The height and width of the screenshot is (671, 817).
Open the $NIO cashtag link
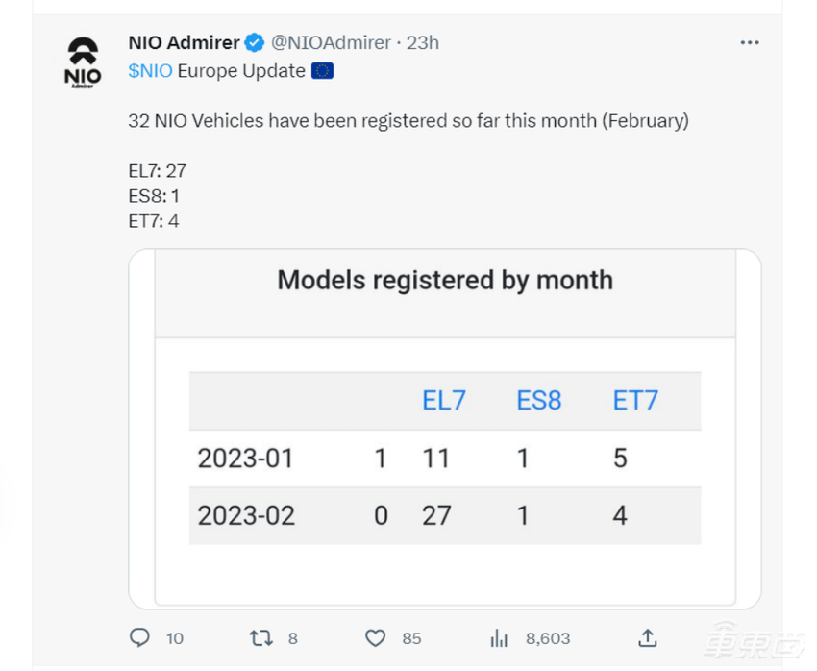(x=150, y=71)
